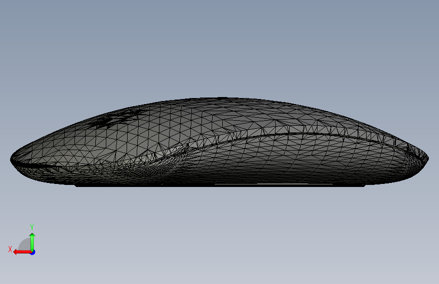Click the gray XY plane arc on triad
Viewport: 439px width, 284px height.
click(24, 244)
